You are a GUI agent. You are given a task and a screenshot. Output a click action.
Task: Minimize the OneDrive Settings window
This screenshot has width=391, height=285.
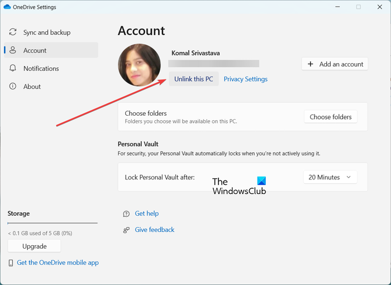tap(337, 7)
